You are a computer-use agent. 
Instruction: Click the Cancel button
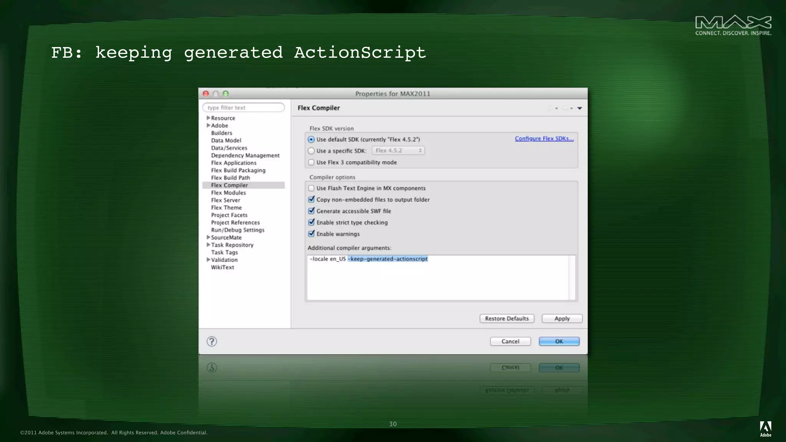coord(510,341)
